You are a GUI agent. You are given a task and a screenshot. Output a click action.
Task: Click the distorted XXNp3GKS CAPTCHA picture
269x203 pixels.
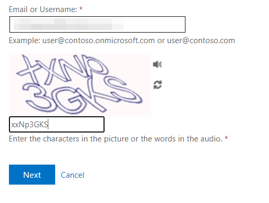[80, 85]
